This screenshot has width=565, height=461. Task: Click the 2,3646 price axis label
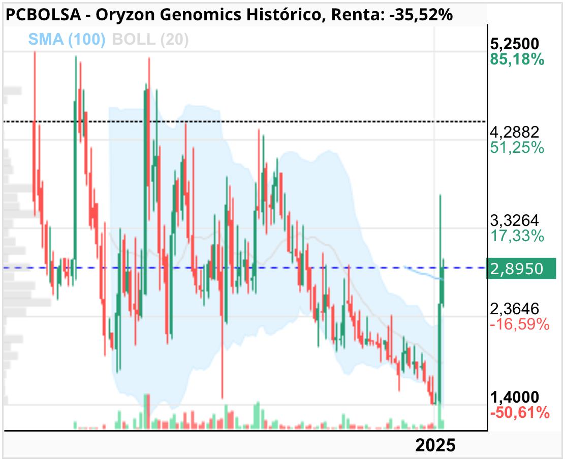coord(515,309)
